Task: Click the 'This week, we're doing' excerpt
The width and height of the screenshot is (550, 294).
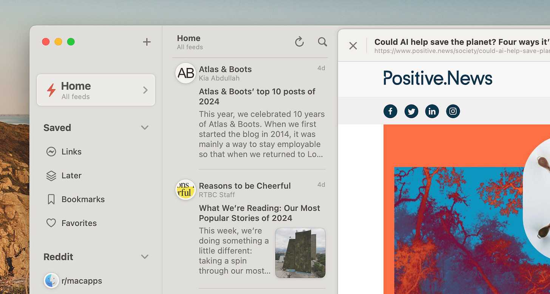Action: (235, 251)
